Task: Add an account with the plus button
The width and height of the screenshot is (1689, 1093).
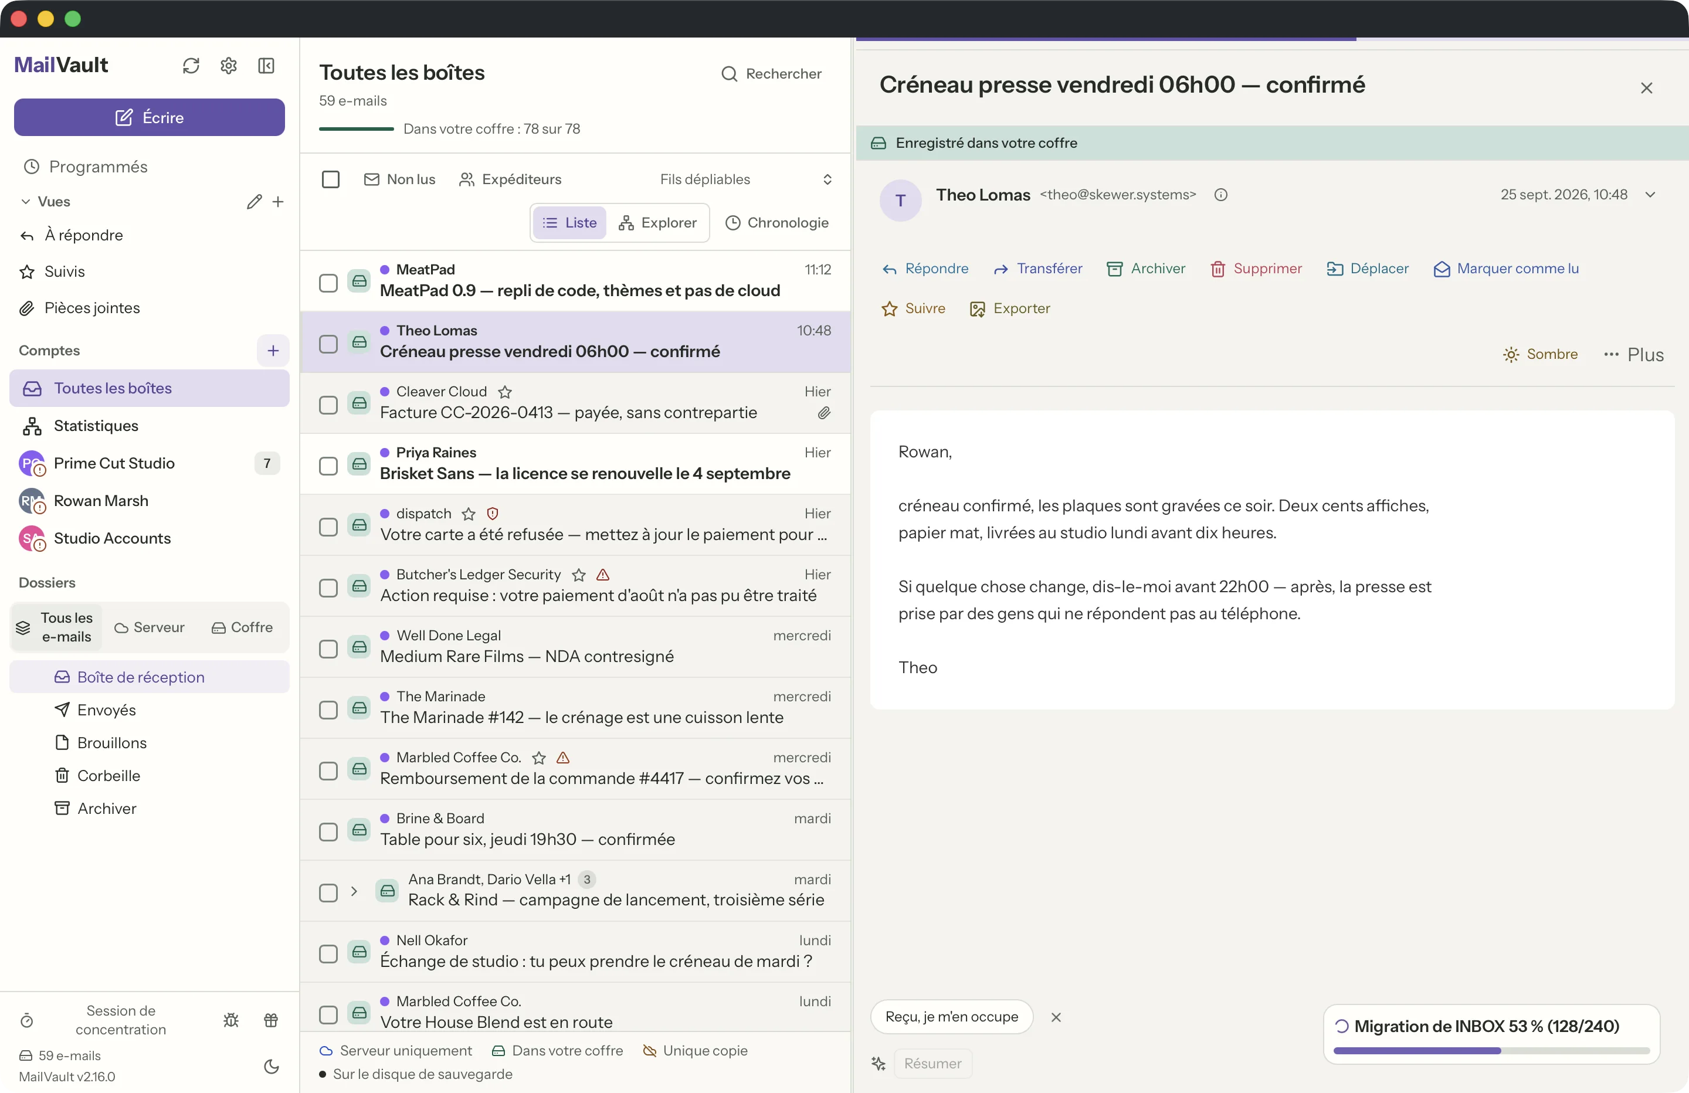Action: coord(273,351)
